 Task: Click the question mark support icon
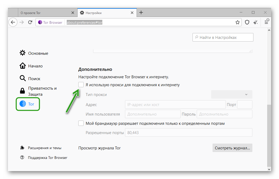pyautogui.click(x=22, y=157)
